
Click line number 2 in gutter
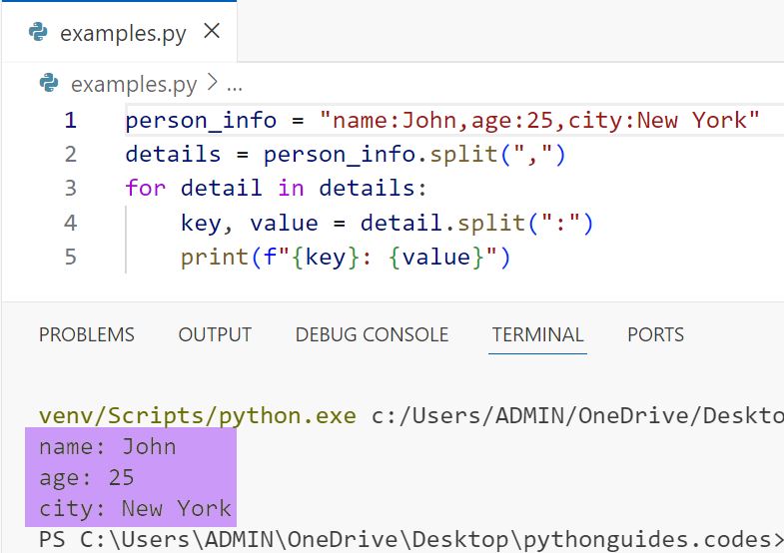click(x=71, y=154)
